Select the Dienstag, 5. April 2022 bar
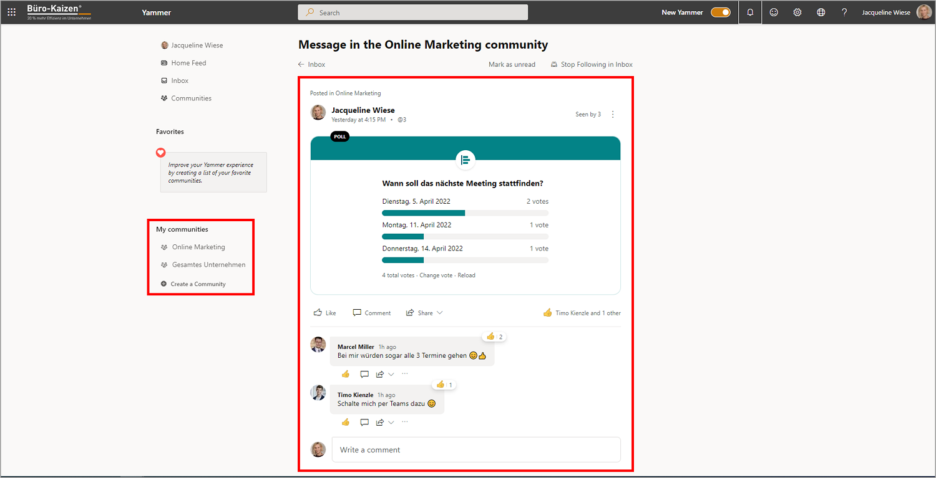Screen dimensions: 936x478 click(466, 213)
